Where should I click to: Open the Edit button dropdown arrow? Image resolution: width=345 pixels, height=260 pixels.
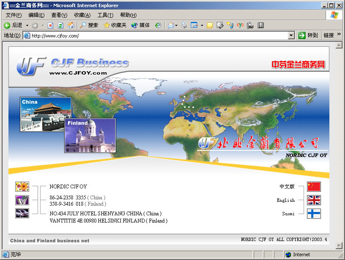(202, 25)
